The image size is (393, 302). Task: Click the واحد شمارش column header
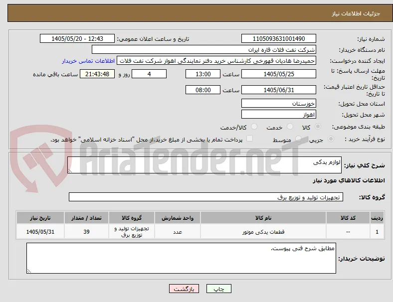[x=178, y=218]
